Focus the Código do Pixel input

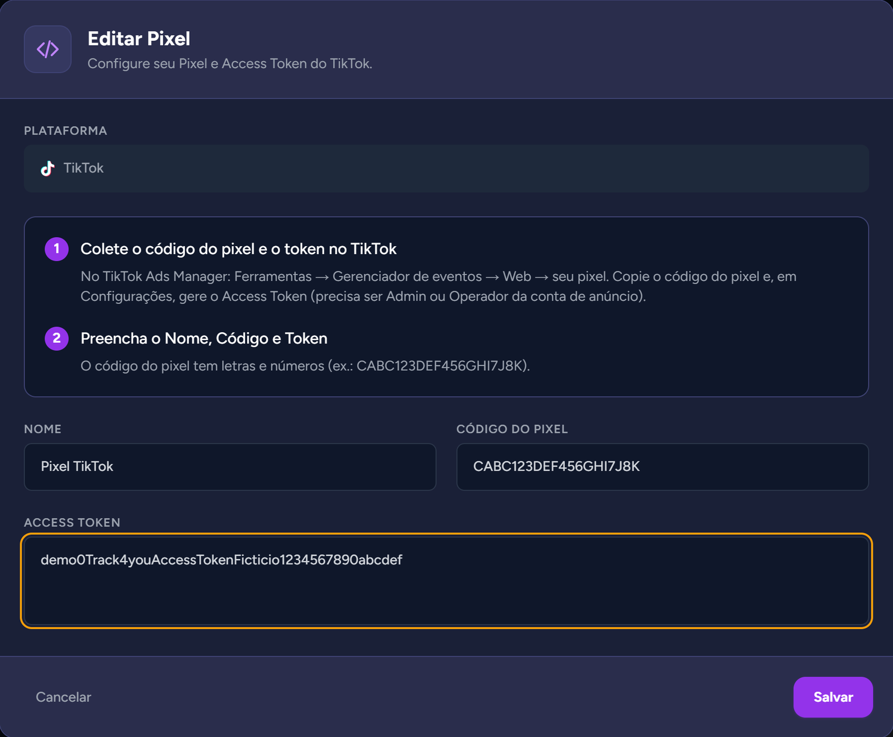point(662,467)
